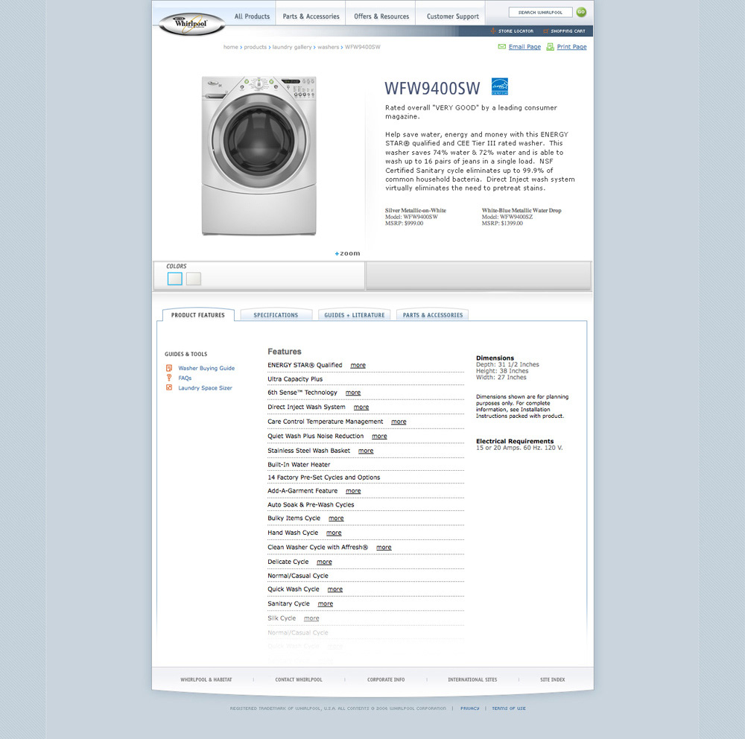Go to washers breadcrumb
The image size is (745, 739).
click(329, 47)
